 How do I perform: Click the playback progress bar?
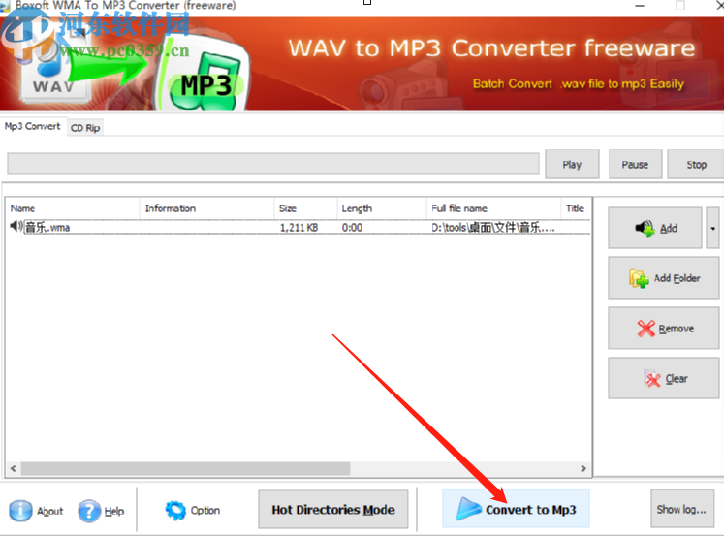pos(273,164)
